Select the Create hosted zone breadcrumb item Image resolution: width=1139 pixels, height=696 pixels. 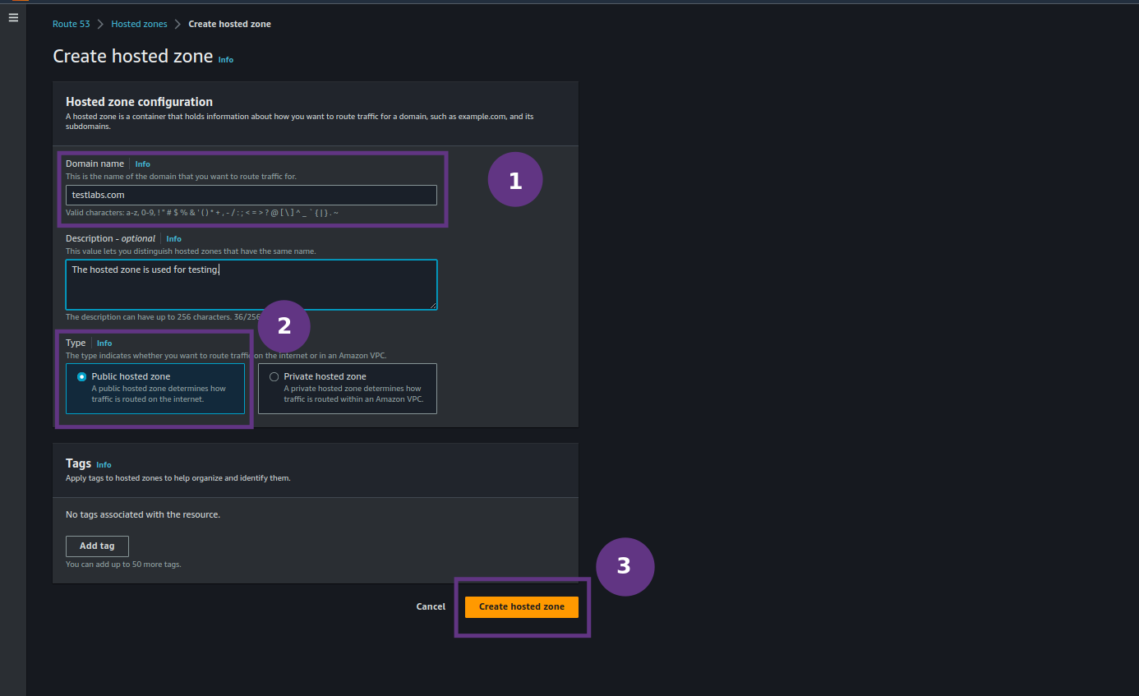[229, 24]
